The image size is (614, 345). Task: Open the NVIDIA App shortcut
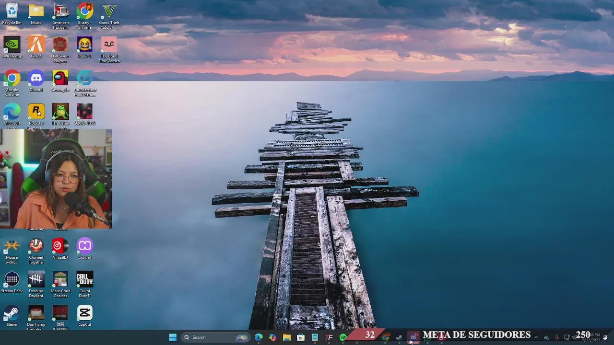[12, 48]
